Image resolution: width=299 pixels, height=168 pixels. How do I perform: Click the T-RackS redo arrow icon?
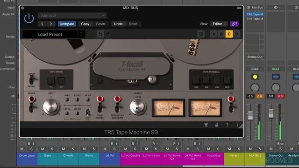click(x=108, y=34)
